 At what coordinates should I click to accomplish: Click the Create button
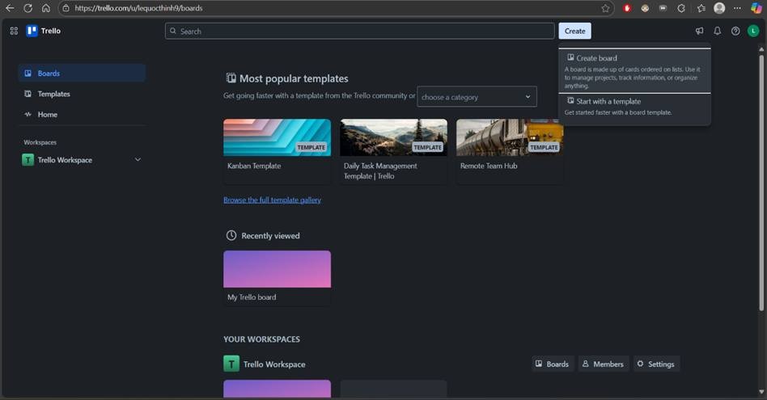coord(574,31)
